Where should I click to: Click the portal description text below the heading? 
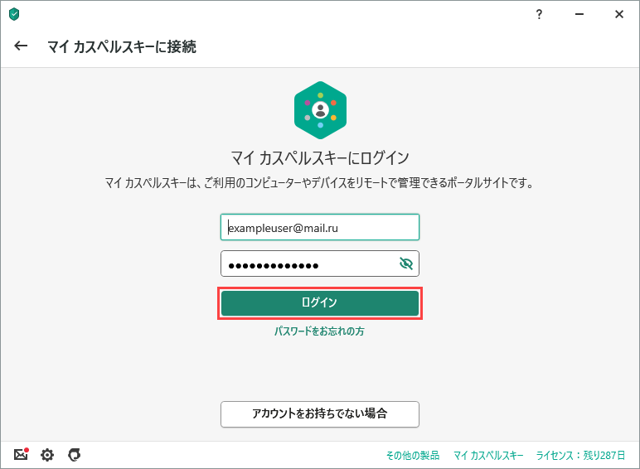(319, 182)
